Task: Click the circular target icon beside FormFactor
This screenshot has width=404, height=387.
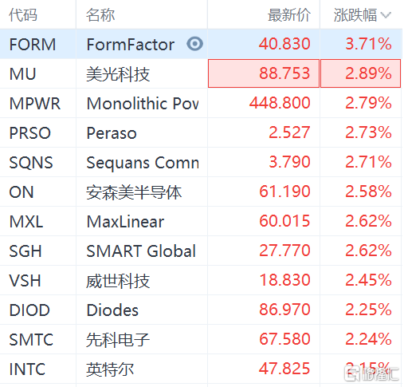Action: click(194, 44)
